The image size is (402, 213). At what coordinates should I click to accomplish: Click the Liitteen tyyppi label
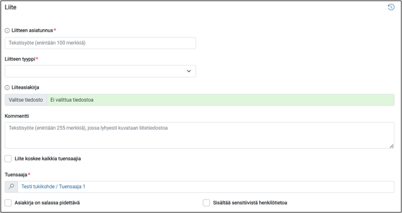(20, 59)
